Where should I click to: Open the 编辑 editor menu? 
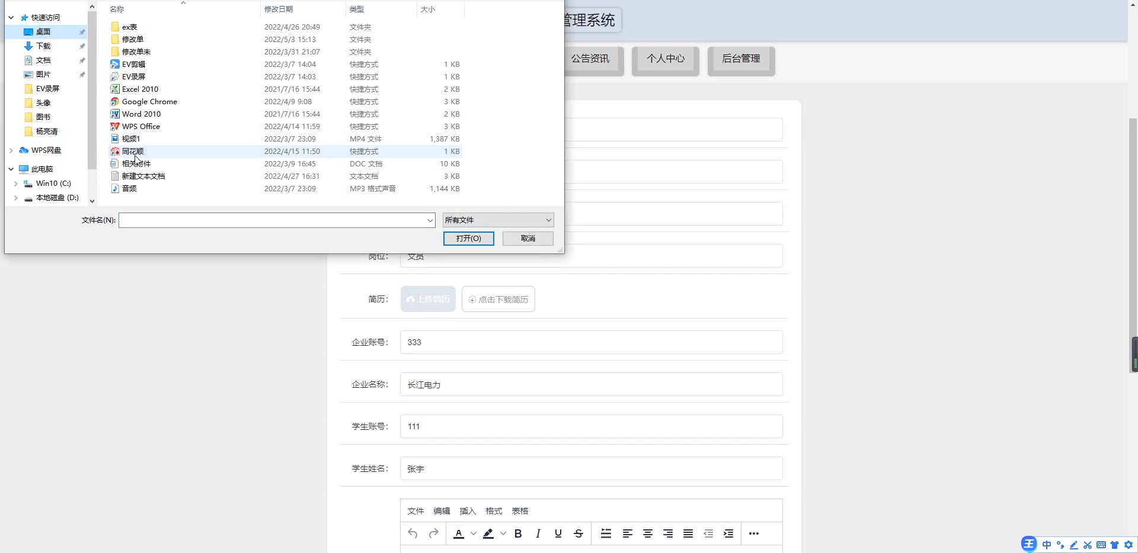pyautogui.click(x=442, y=511)
